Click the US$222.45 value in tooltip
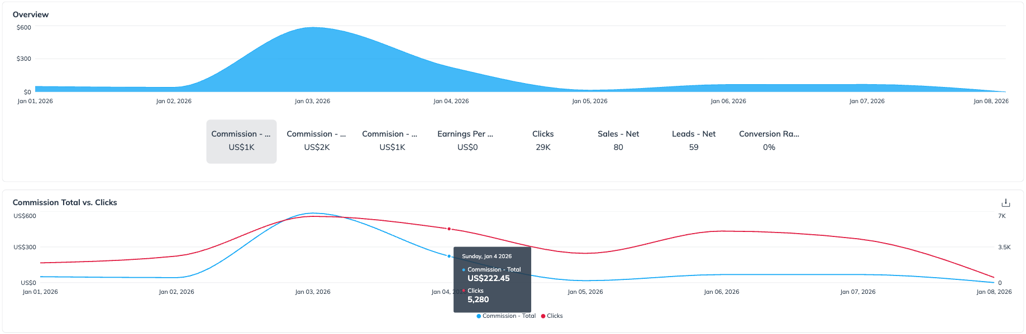Image resolution: width=1026 pixels, height=334 pixels. (488, 278)
